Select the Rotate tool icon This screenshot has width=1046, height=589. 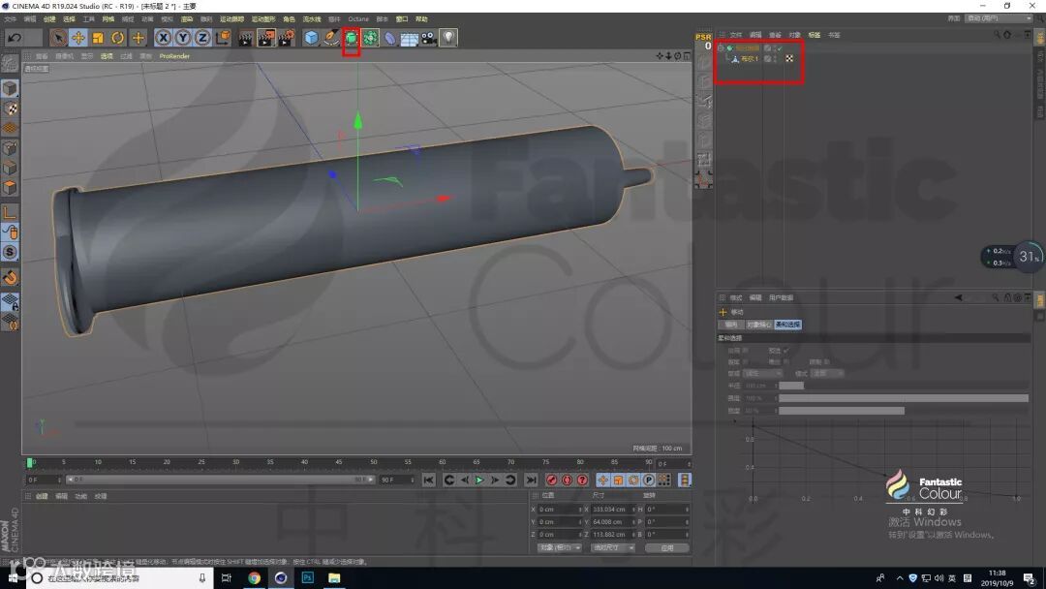point(118,38)
